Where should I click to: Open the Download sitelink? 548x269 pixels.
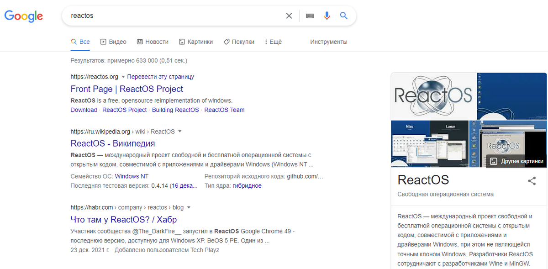84,110
